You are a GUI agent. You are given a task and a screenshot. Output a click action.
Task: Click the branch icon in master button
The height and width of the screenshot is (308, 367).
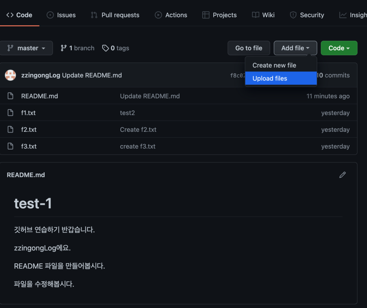[10, 48]
